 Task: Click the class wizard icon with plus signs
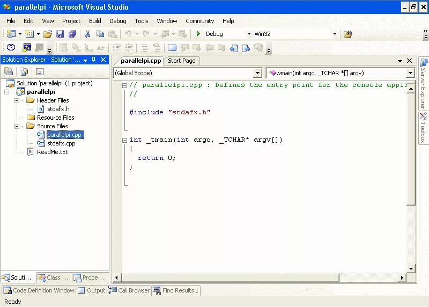click(x=26, y=47)
